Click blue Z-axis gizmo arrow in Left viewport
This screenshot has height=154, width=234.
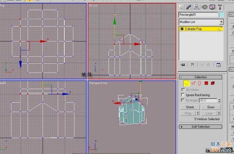[66, 94]
